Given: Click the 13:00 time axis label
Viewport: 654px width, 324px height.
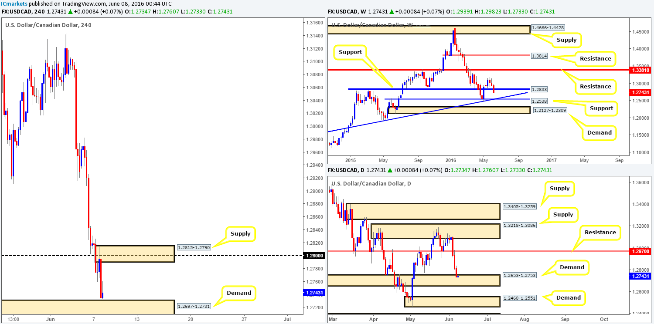Looking at the screenshot, I should 13,319.
